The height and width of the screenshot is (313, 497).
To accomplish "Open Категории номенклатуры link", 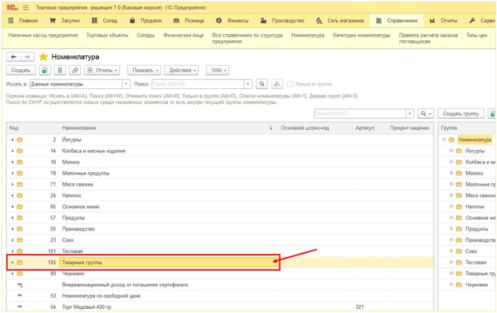I will [361, 35].
